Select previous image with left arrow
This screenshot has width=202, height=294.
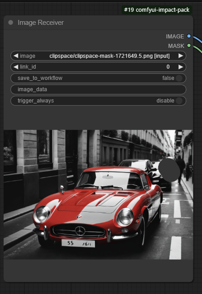[x=16, y=56]
